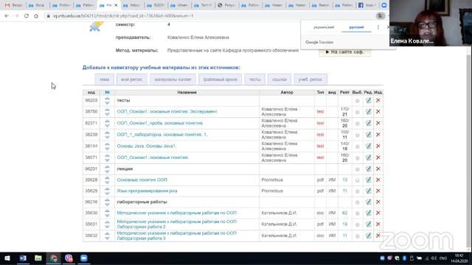This screenshot has width=472, height=265.
Task: Edit the row with code 35630
Action: (x=369, y=213)
